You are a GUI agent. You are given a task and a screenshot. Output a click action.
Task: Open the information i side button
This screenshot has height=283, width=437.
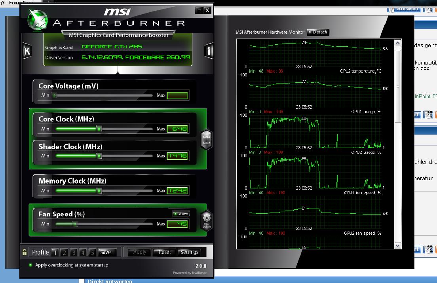[x=209, y=51]
